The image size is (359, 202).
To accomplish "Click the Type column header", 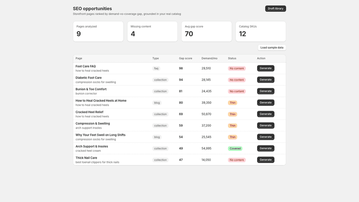I will point(156,59).
